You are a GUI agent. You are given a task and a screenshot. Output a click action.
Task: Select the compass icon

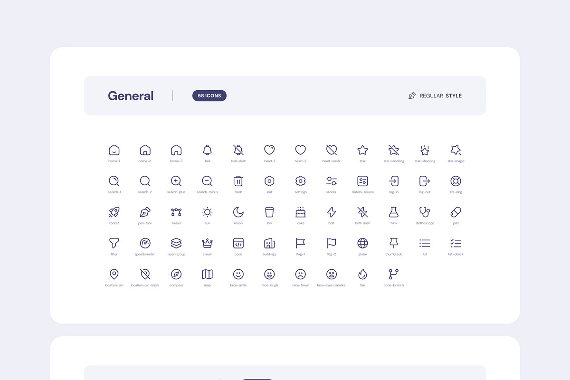point(176,274)
